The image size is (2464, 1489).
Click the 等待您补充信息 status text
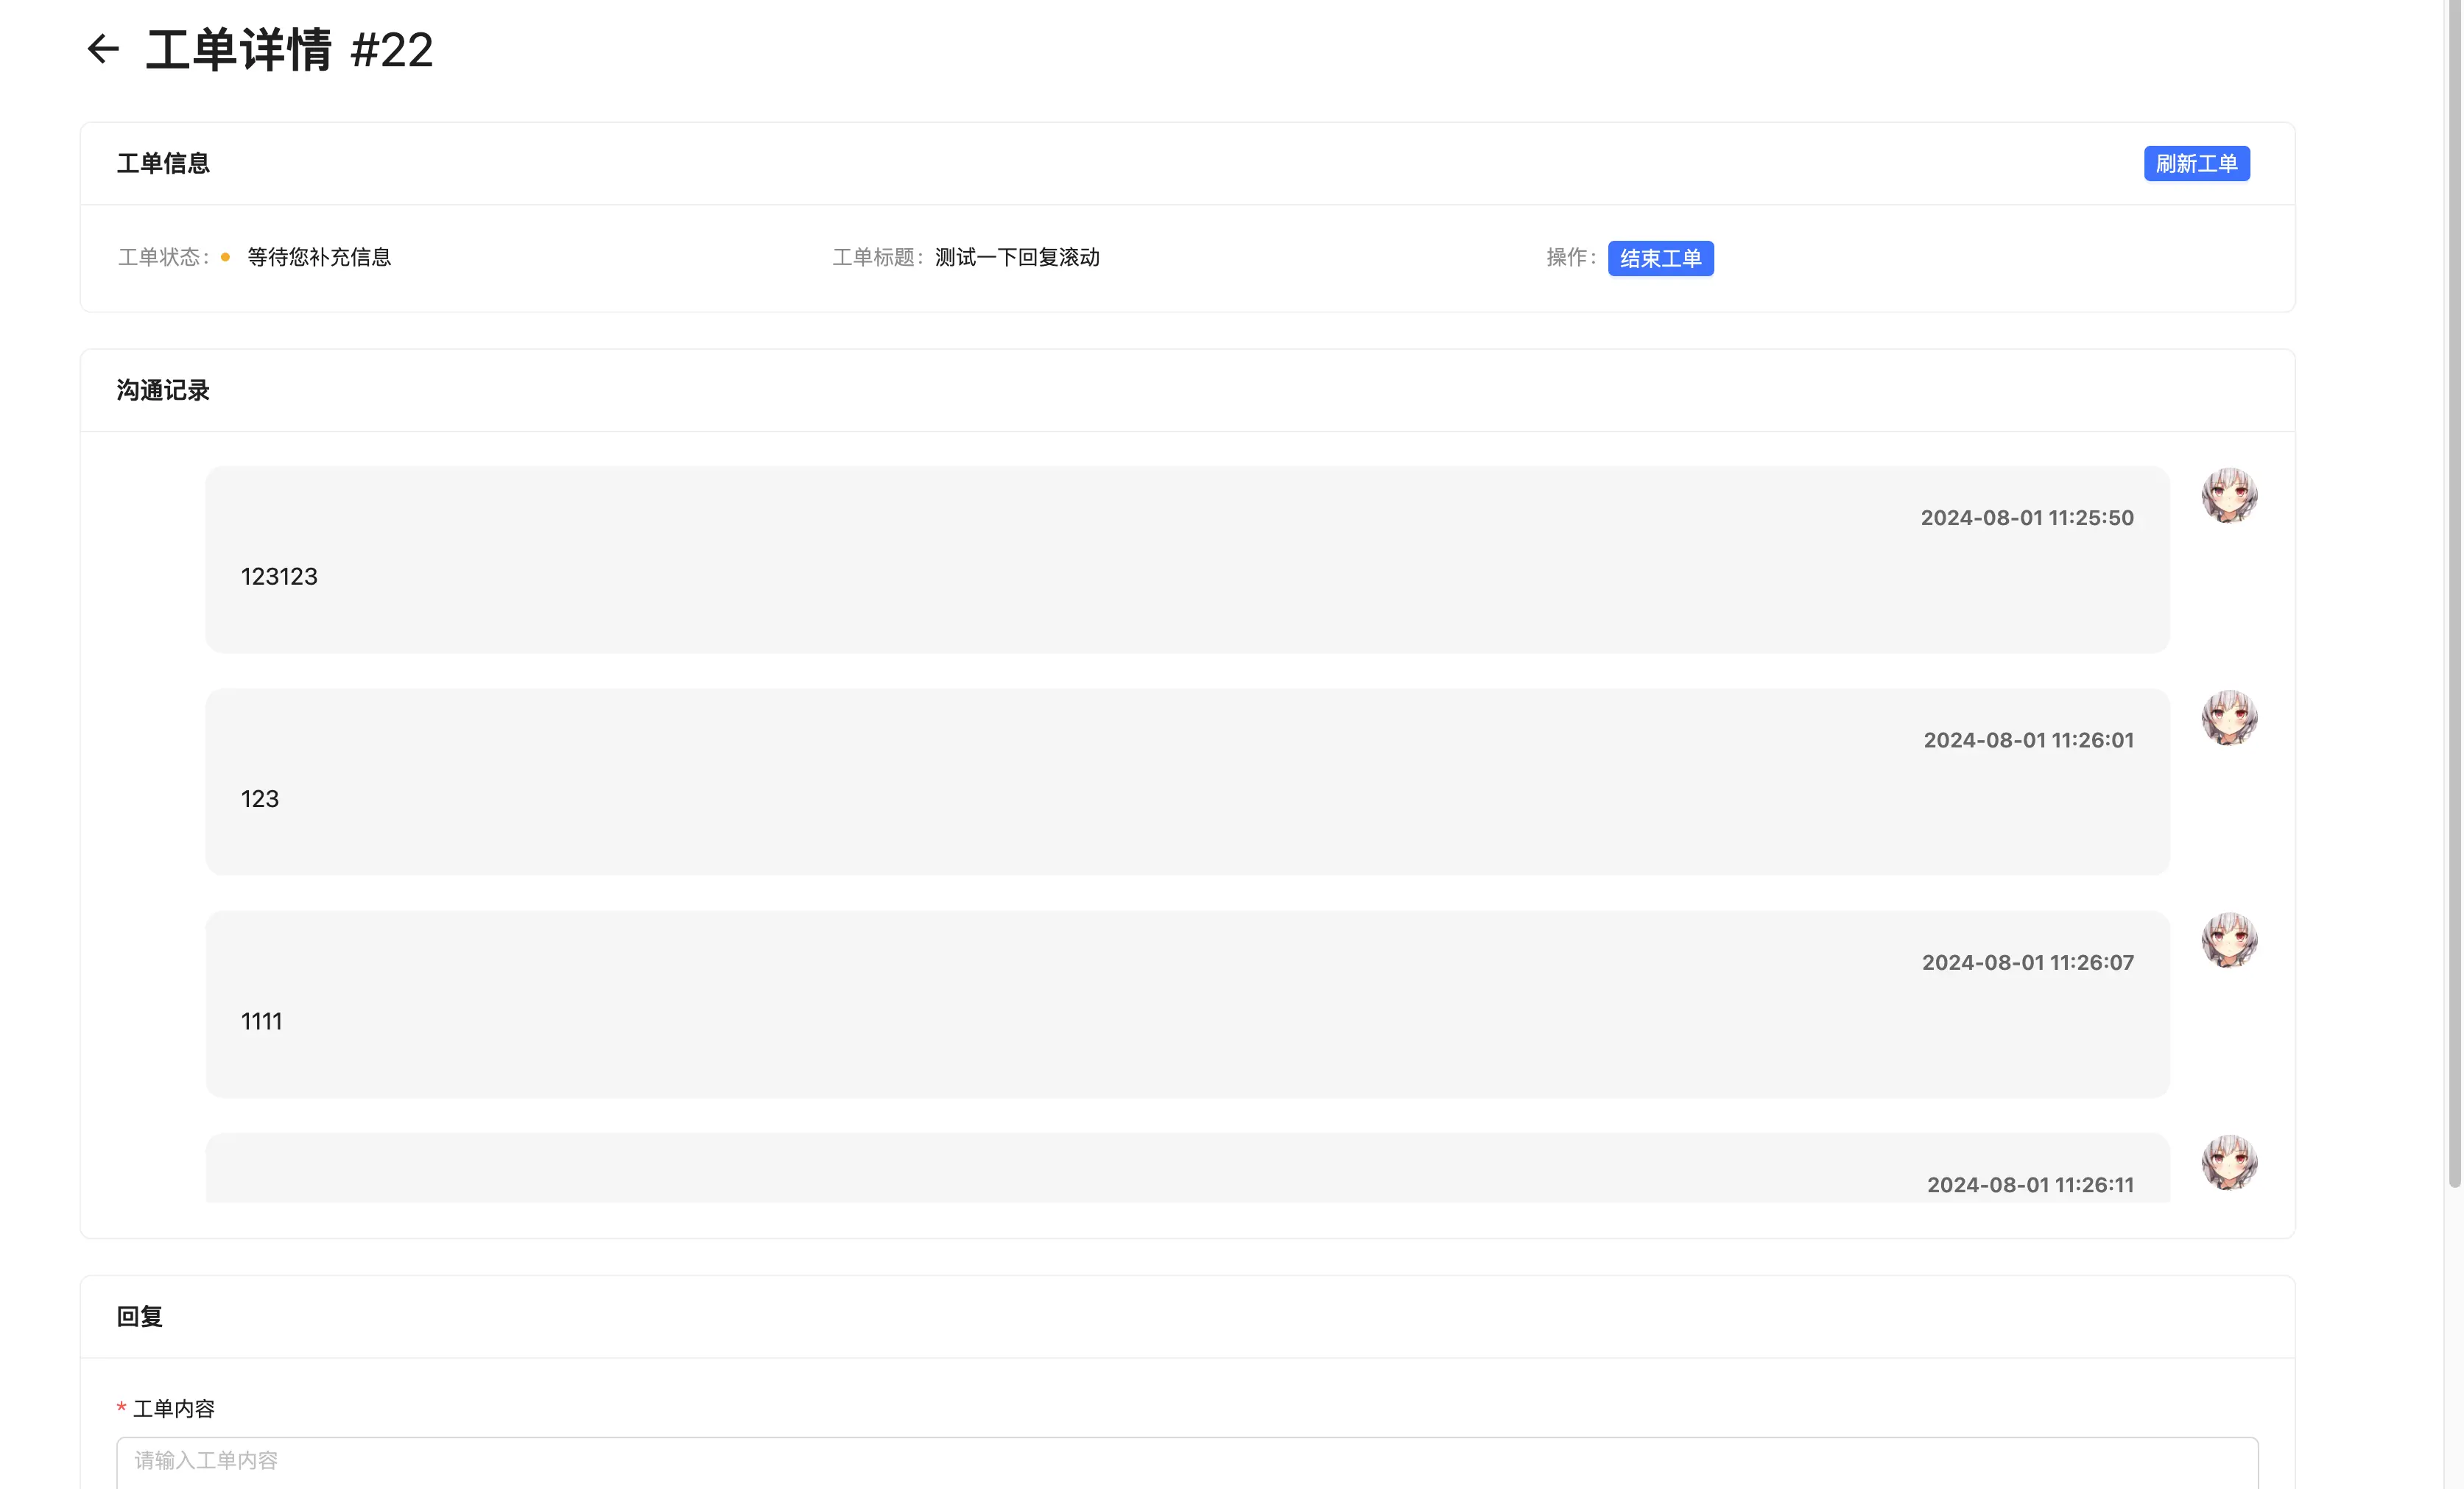click(319, 258)
